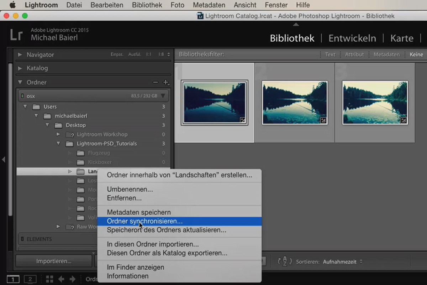Choose Entfernen… in context menu
This screenshot has height=285, width=427.
[x=179, y=198]
